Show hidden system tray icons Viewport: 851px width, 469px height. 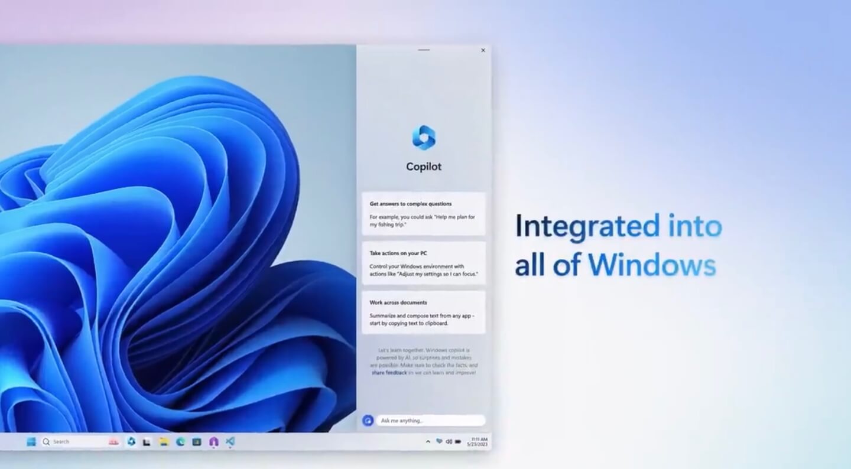[x=428, y=442]
